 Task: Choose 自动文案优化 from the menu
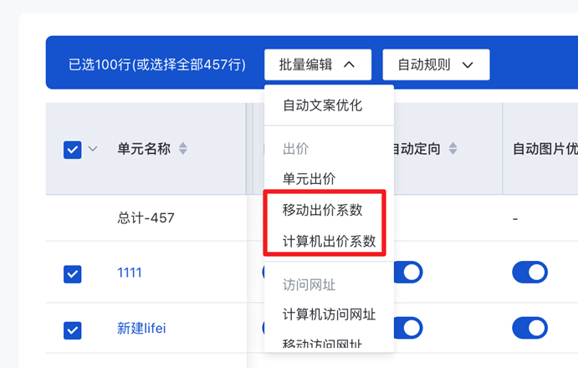pyautogui.click(x=322, y=106)
